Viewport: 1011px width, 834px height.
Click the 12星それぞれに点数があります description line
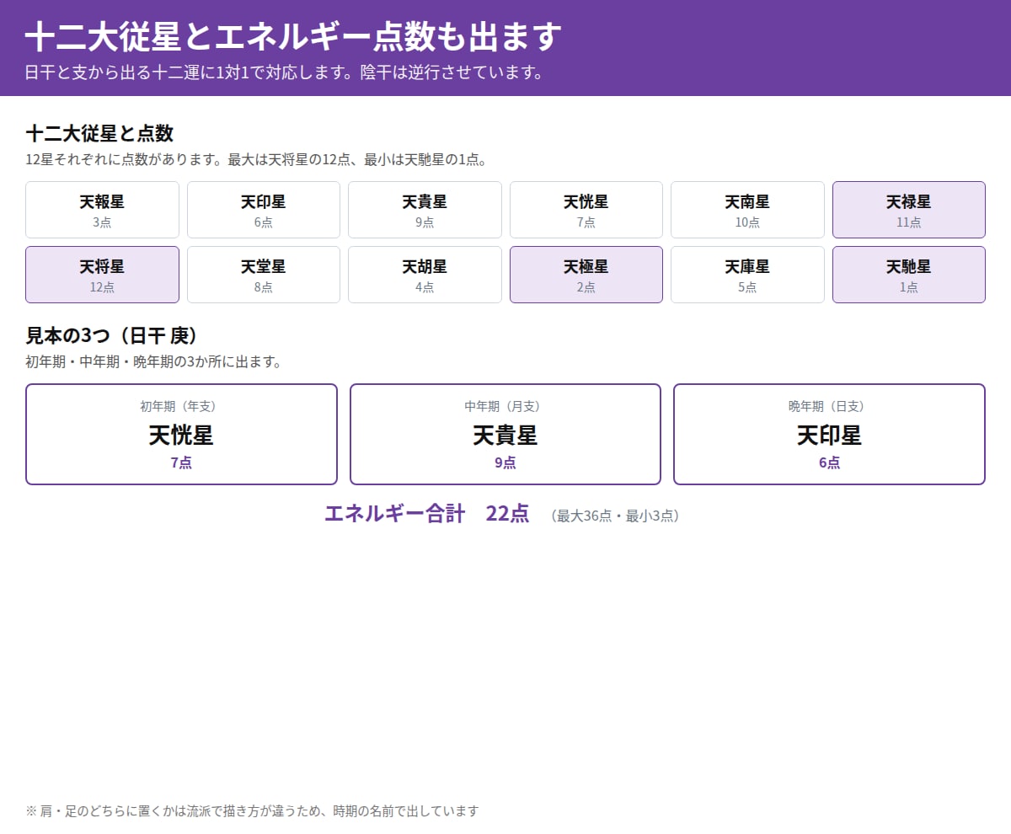click(256, 159)
